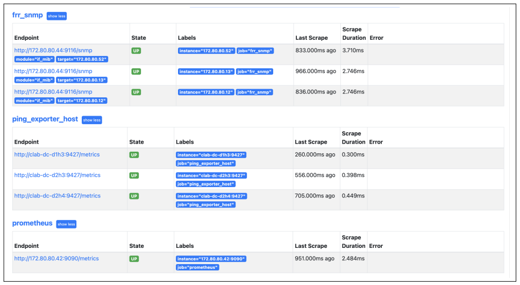Open the frr_snmp job heading link
The height and width of the screenshot is (285, 520).
point(27,15)
